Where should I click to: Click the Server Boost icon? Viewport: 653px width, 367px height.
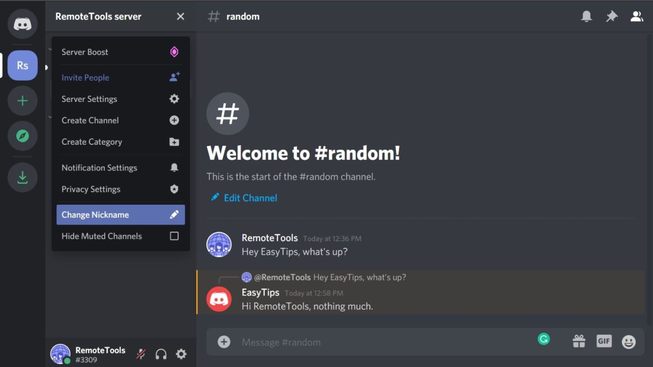tap(174, 51)
